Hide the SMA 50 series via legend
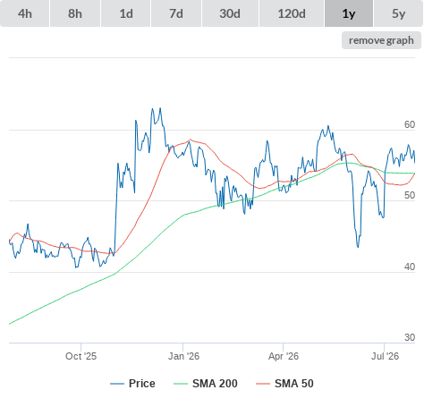The height and width of the screenshot is (407, 424). click(x=284, y=384)
